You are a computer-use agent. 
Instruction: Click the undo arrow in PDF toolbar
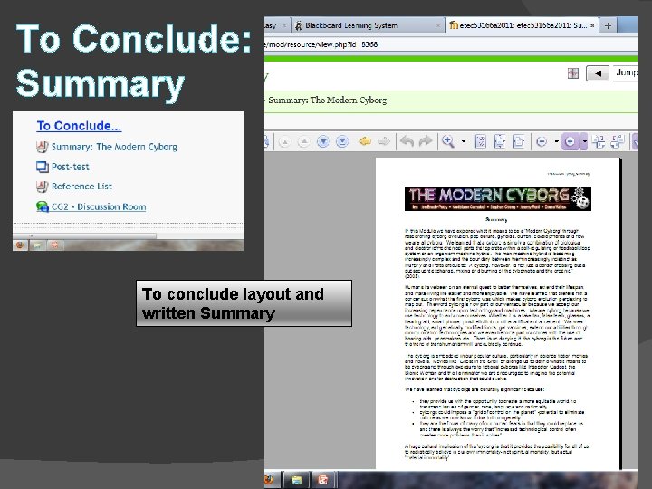click(x=407, y=141)
